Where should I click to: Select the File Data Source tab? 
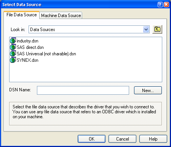point(22,15)
